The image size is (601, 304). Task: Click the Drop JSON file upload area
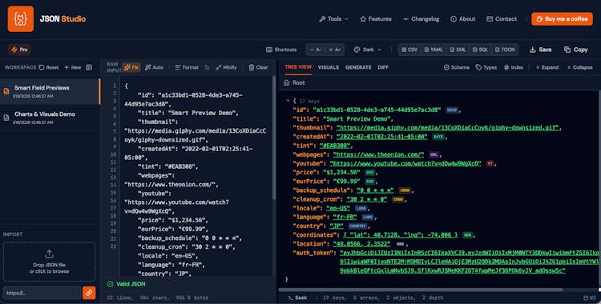[x=49, y=262]
